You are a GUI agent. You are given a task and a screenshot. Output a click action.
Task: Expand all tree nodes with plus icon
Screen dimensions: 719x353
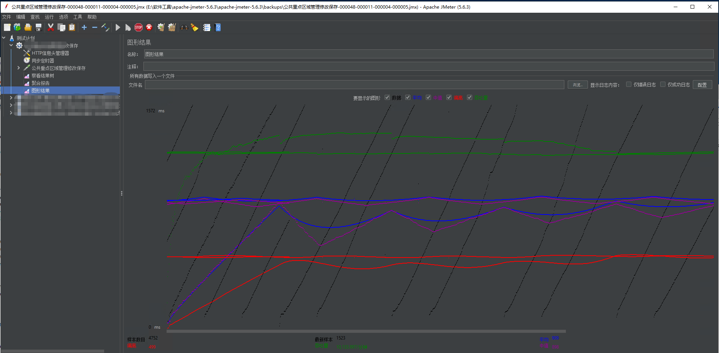pos(84,27)
